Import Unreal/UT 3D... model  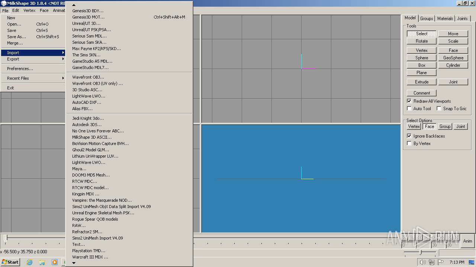coord(129,23)
